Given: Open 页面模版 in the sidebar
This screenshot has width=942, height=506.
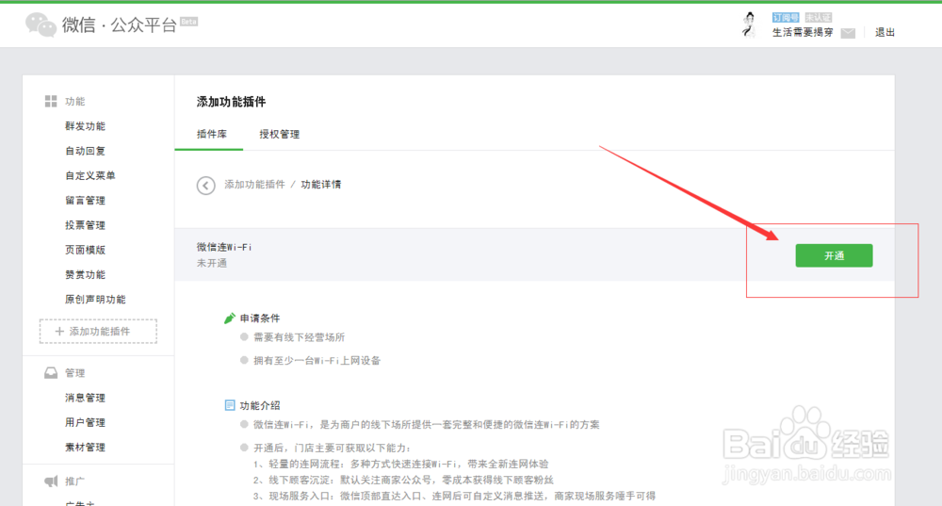Looking at the screenshot, I should coord(86,250).
